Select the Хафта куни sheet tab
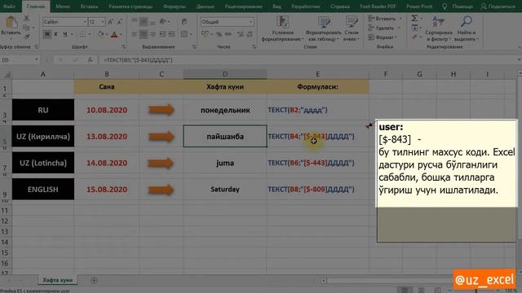The height and width of the screenshot is (293, 522). [x=57, y=280]
